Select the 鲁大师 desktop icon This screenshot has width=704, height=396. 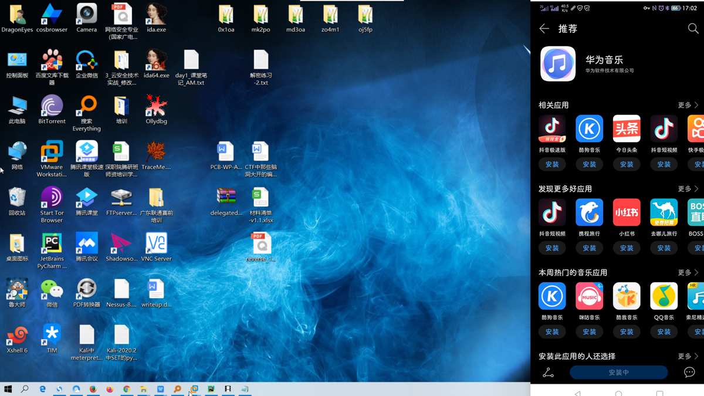pos(17,293)
